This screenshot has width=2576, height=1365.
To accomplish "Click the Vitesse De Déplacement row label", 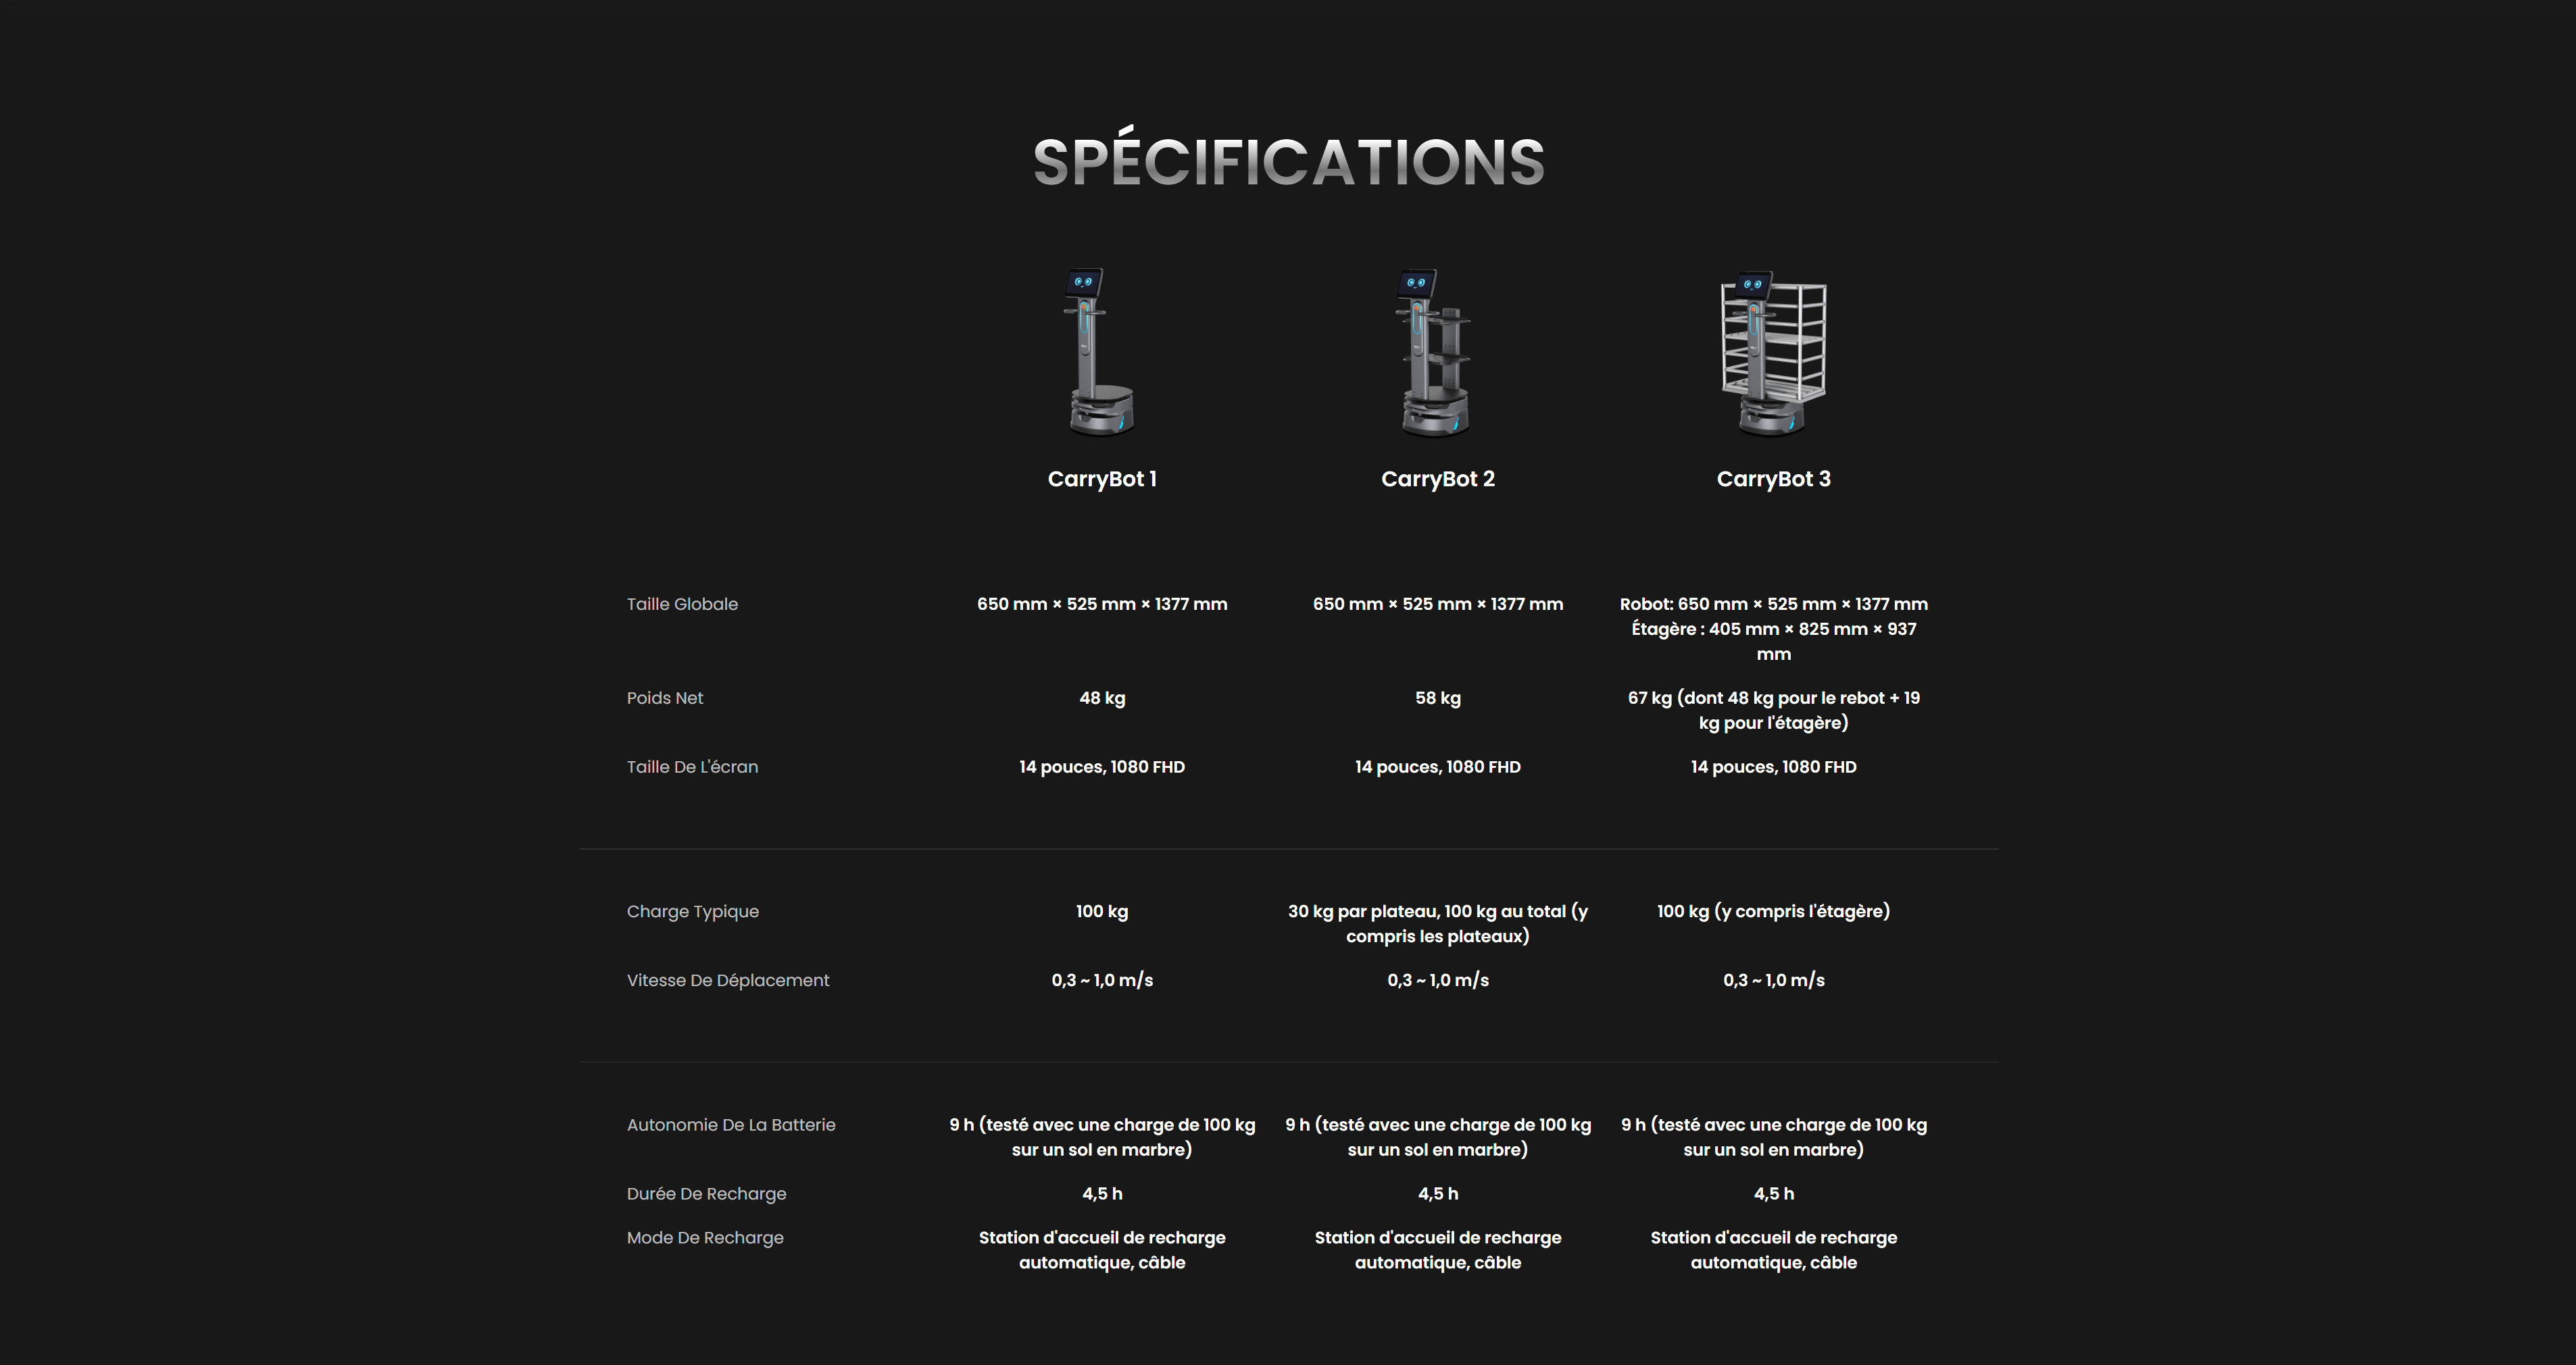I will 728,980.
